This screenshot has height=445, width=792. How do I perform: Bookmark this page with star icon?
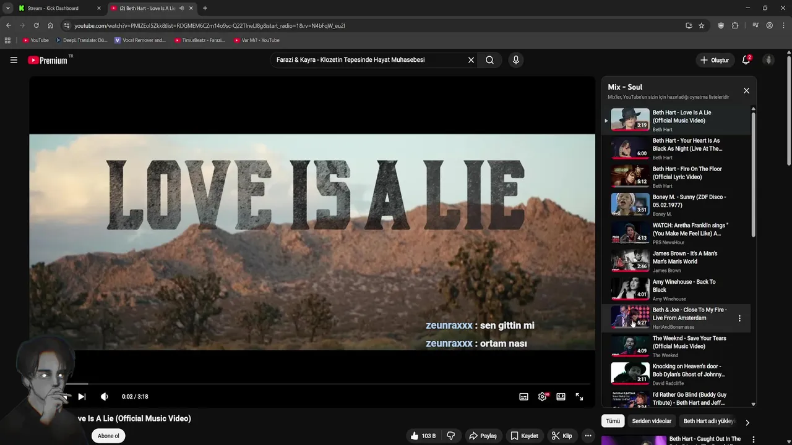click(x=701, y=25)
